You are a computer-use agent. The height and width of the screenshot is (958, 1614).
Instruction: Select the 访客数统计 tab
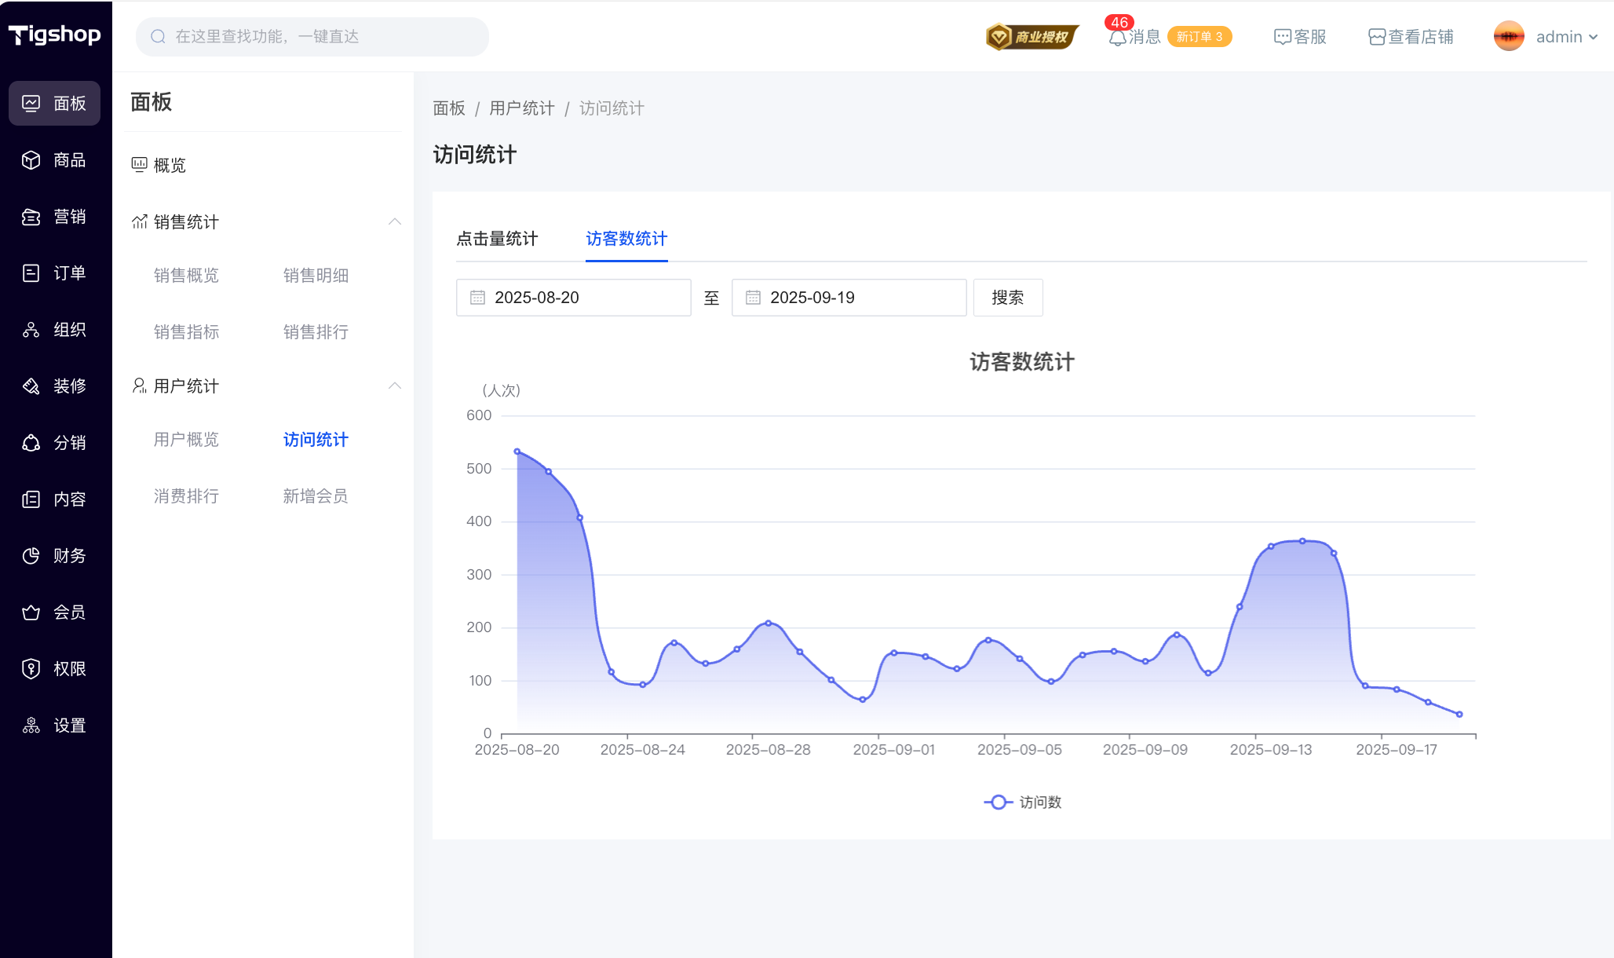pyautogui.click(x=626, y=239)
